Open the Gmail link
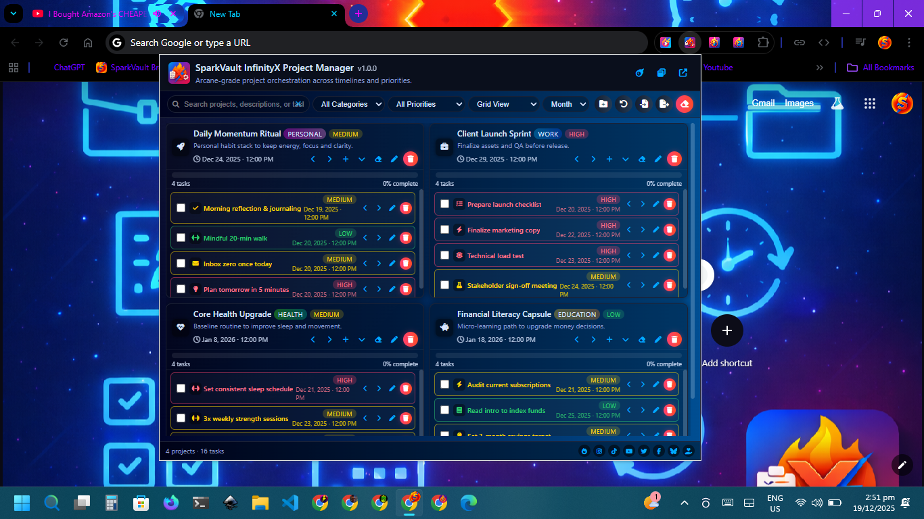The height and width of the screenshot is (519, 924). click(763, 103)
